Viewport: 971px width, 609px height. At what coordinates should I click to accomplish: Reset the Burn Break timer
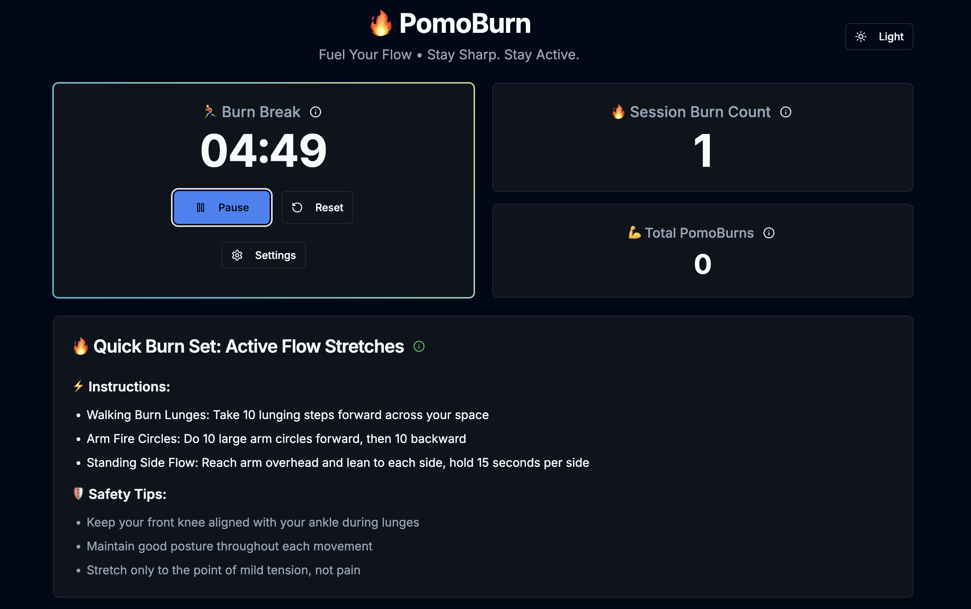tap(317, 207)
